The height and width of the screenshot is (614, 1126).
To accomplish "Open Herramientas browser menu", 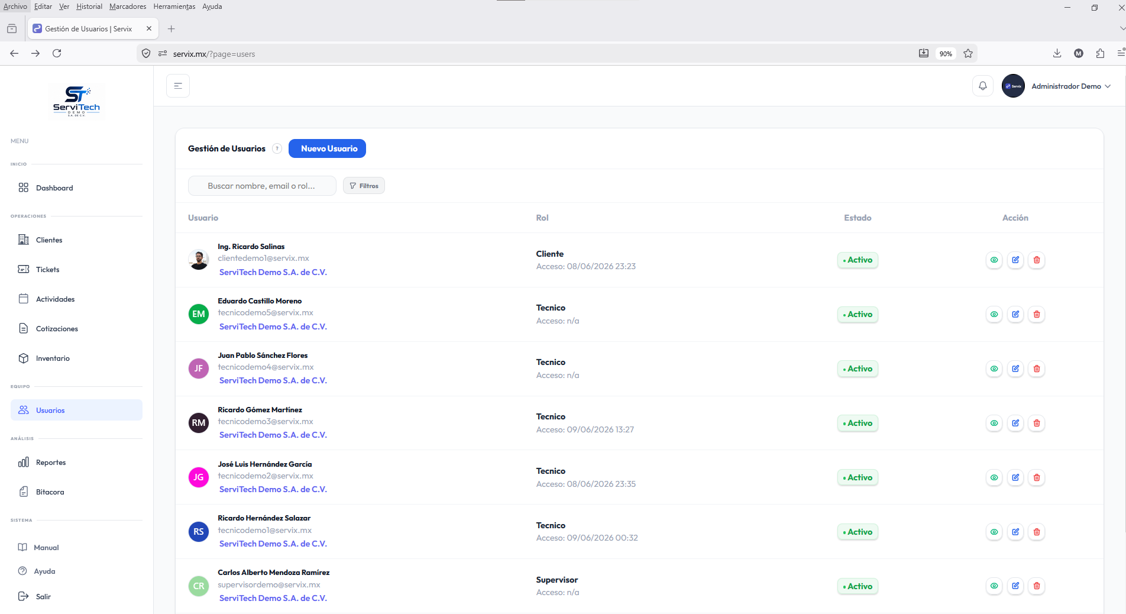I will click(174, 7).
